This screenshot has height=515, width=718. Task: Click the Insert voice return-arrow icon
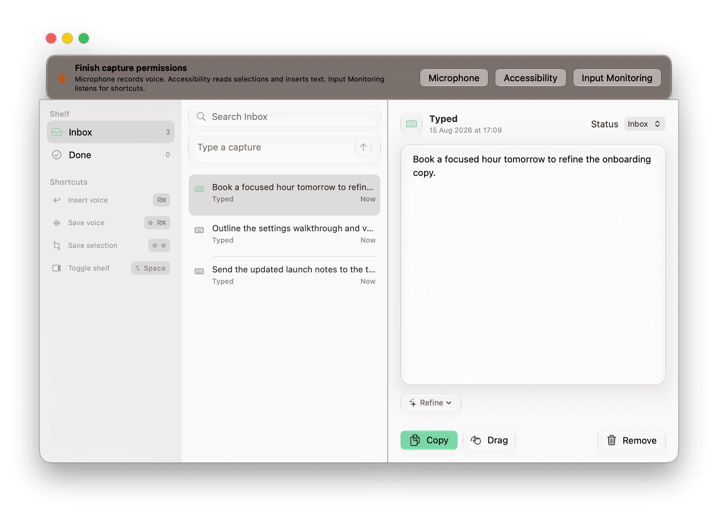coord(57,200)
